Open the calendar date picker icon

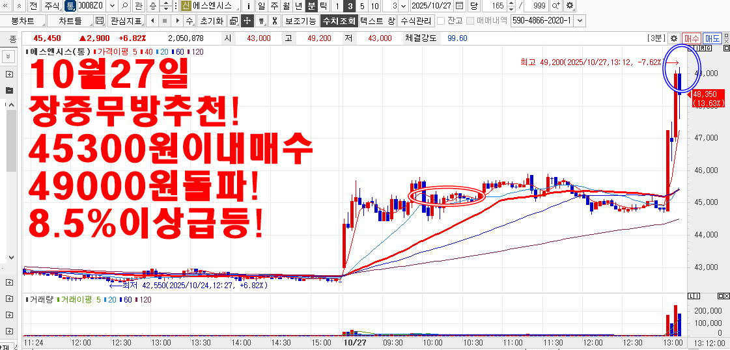coord(460,6)
